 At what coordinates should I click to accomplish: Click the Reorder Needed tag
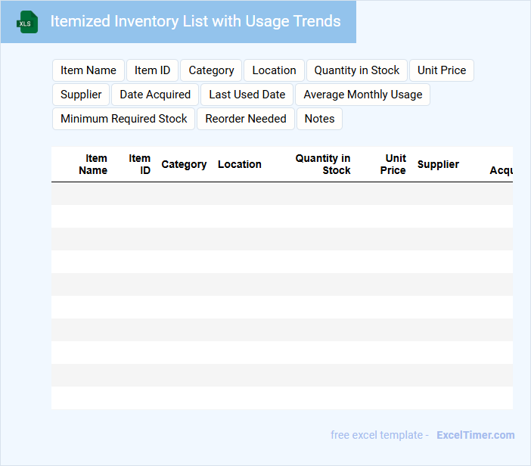246,119
